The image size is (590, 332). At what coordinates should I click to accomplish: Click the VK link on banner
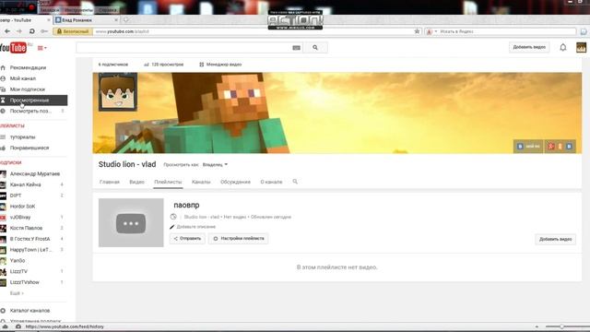pyautogui.click(x=528, y=146)
